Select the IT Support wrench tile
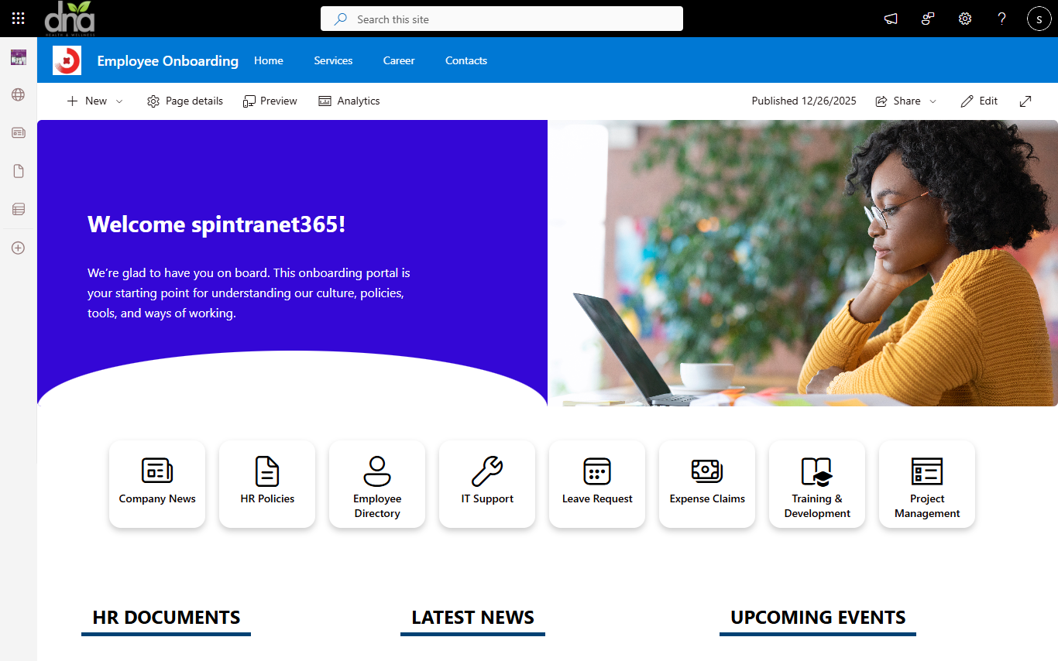Screen dimensions: 1058x661 click(x=486, y=484)
